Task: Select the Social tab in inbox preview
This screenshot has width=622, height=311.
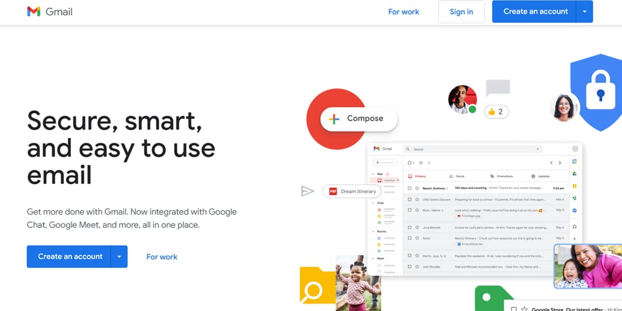Action: 457,176
